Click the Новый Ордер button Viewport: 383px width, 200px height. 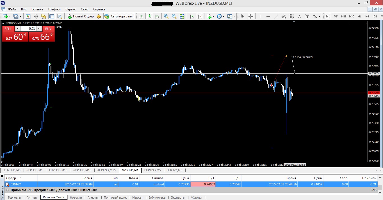click(80, 16)
